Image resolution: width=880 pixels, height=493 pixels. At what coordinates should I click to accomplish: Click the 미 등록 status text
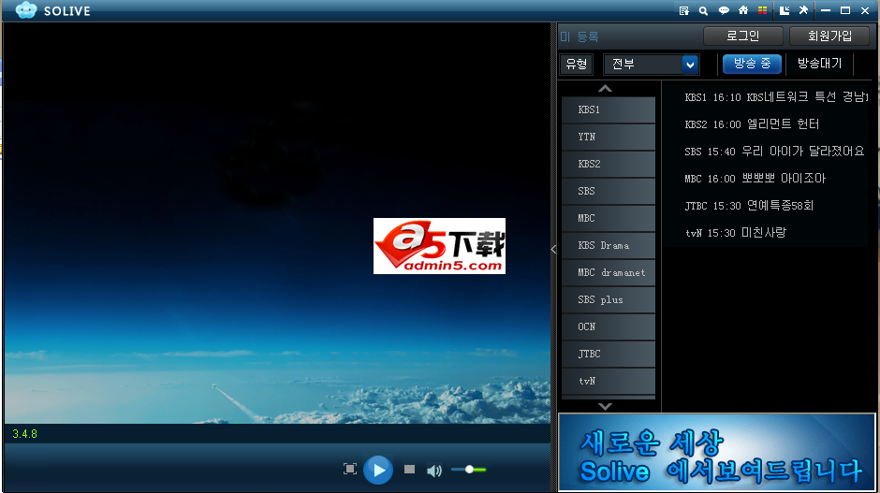579,36
